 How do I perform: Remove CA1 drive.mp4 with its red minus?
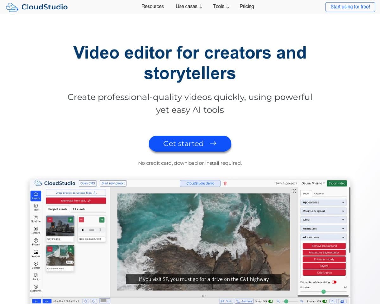click(x=50, y=249)
